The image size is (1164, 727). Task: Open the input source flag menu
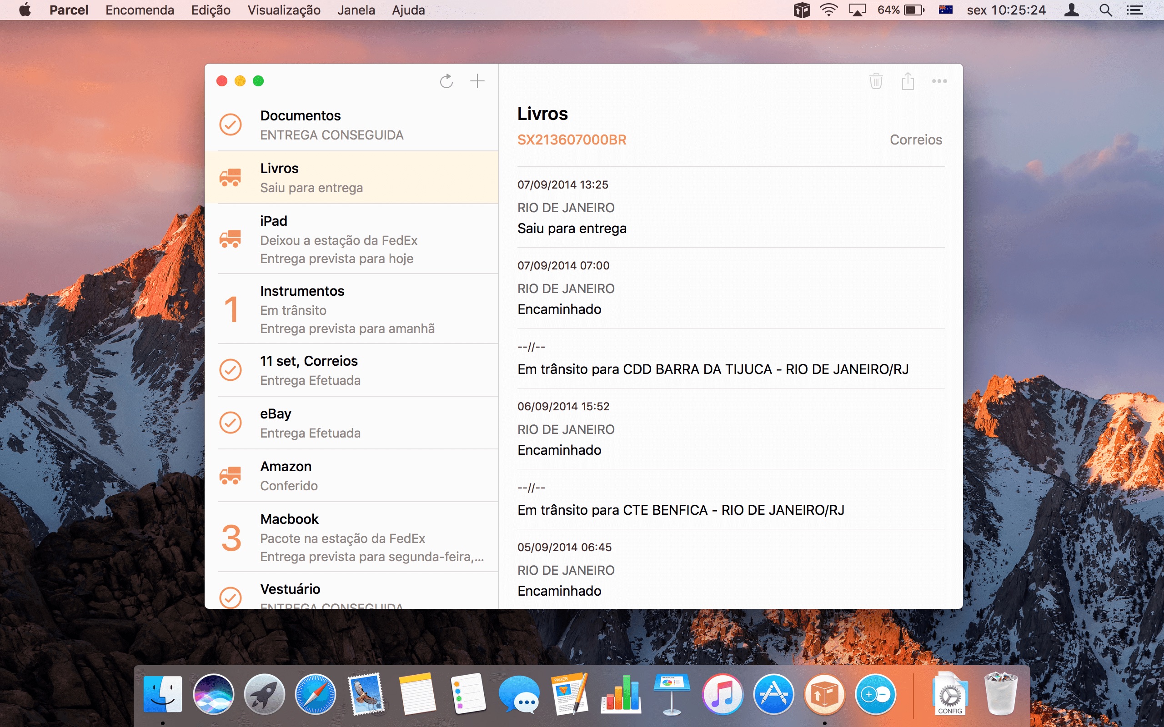point(946,10)
